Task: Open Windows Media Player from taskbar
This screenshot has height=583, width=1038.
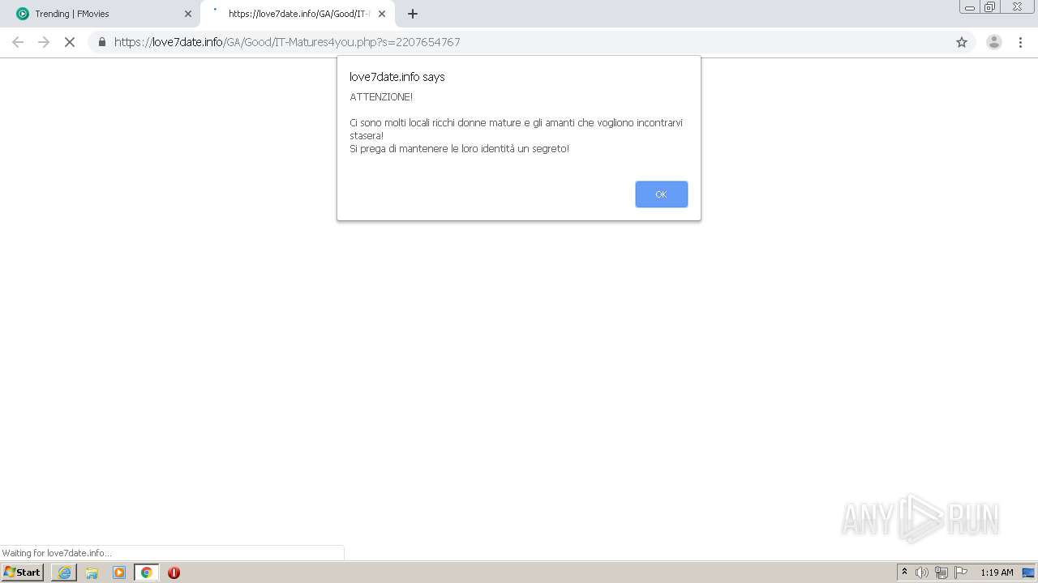Action: click(119, 572)
